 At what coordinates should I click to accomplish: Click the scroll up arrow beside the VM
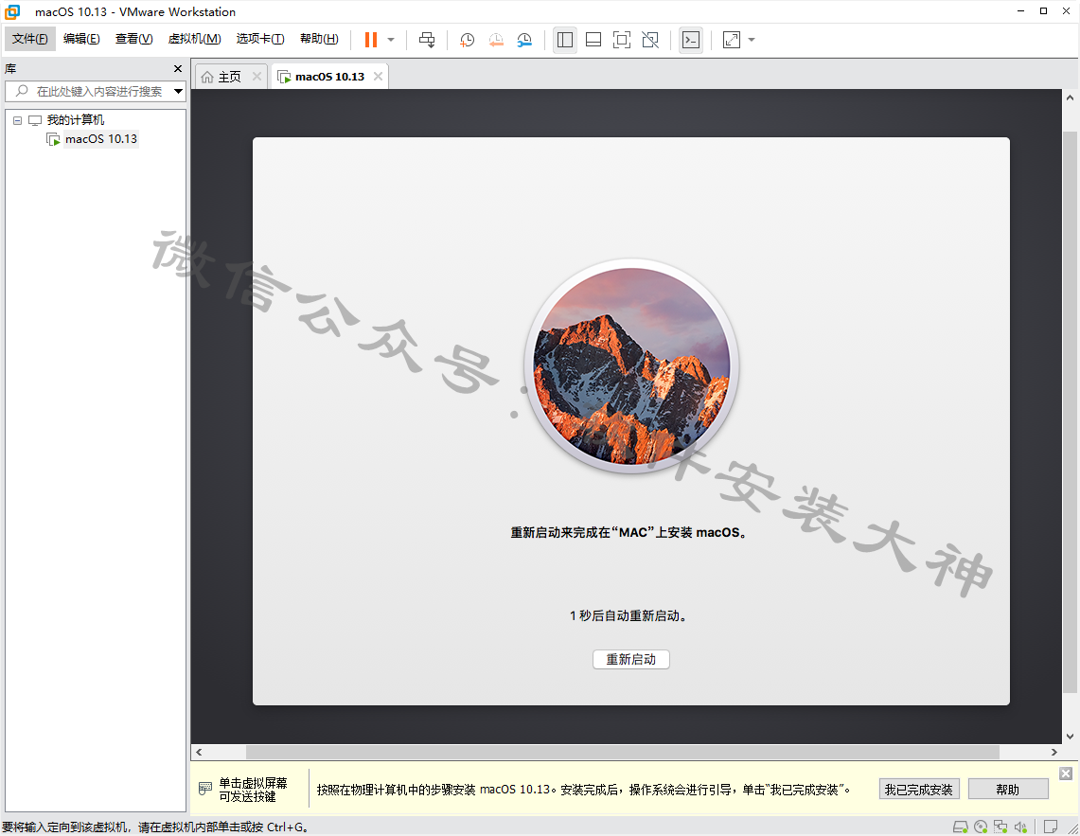(x=1070, y=98)
